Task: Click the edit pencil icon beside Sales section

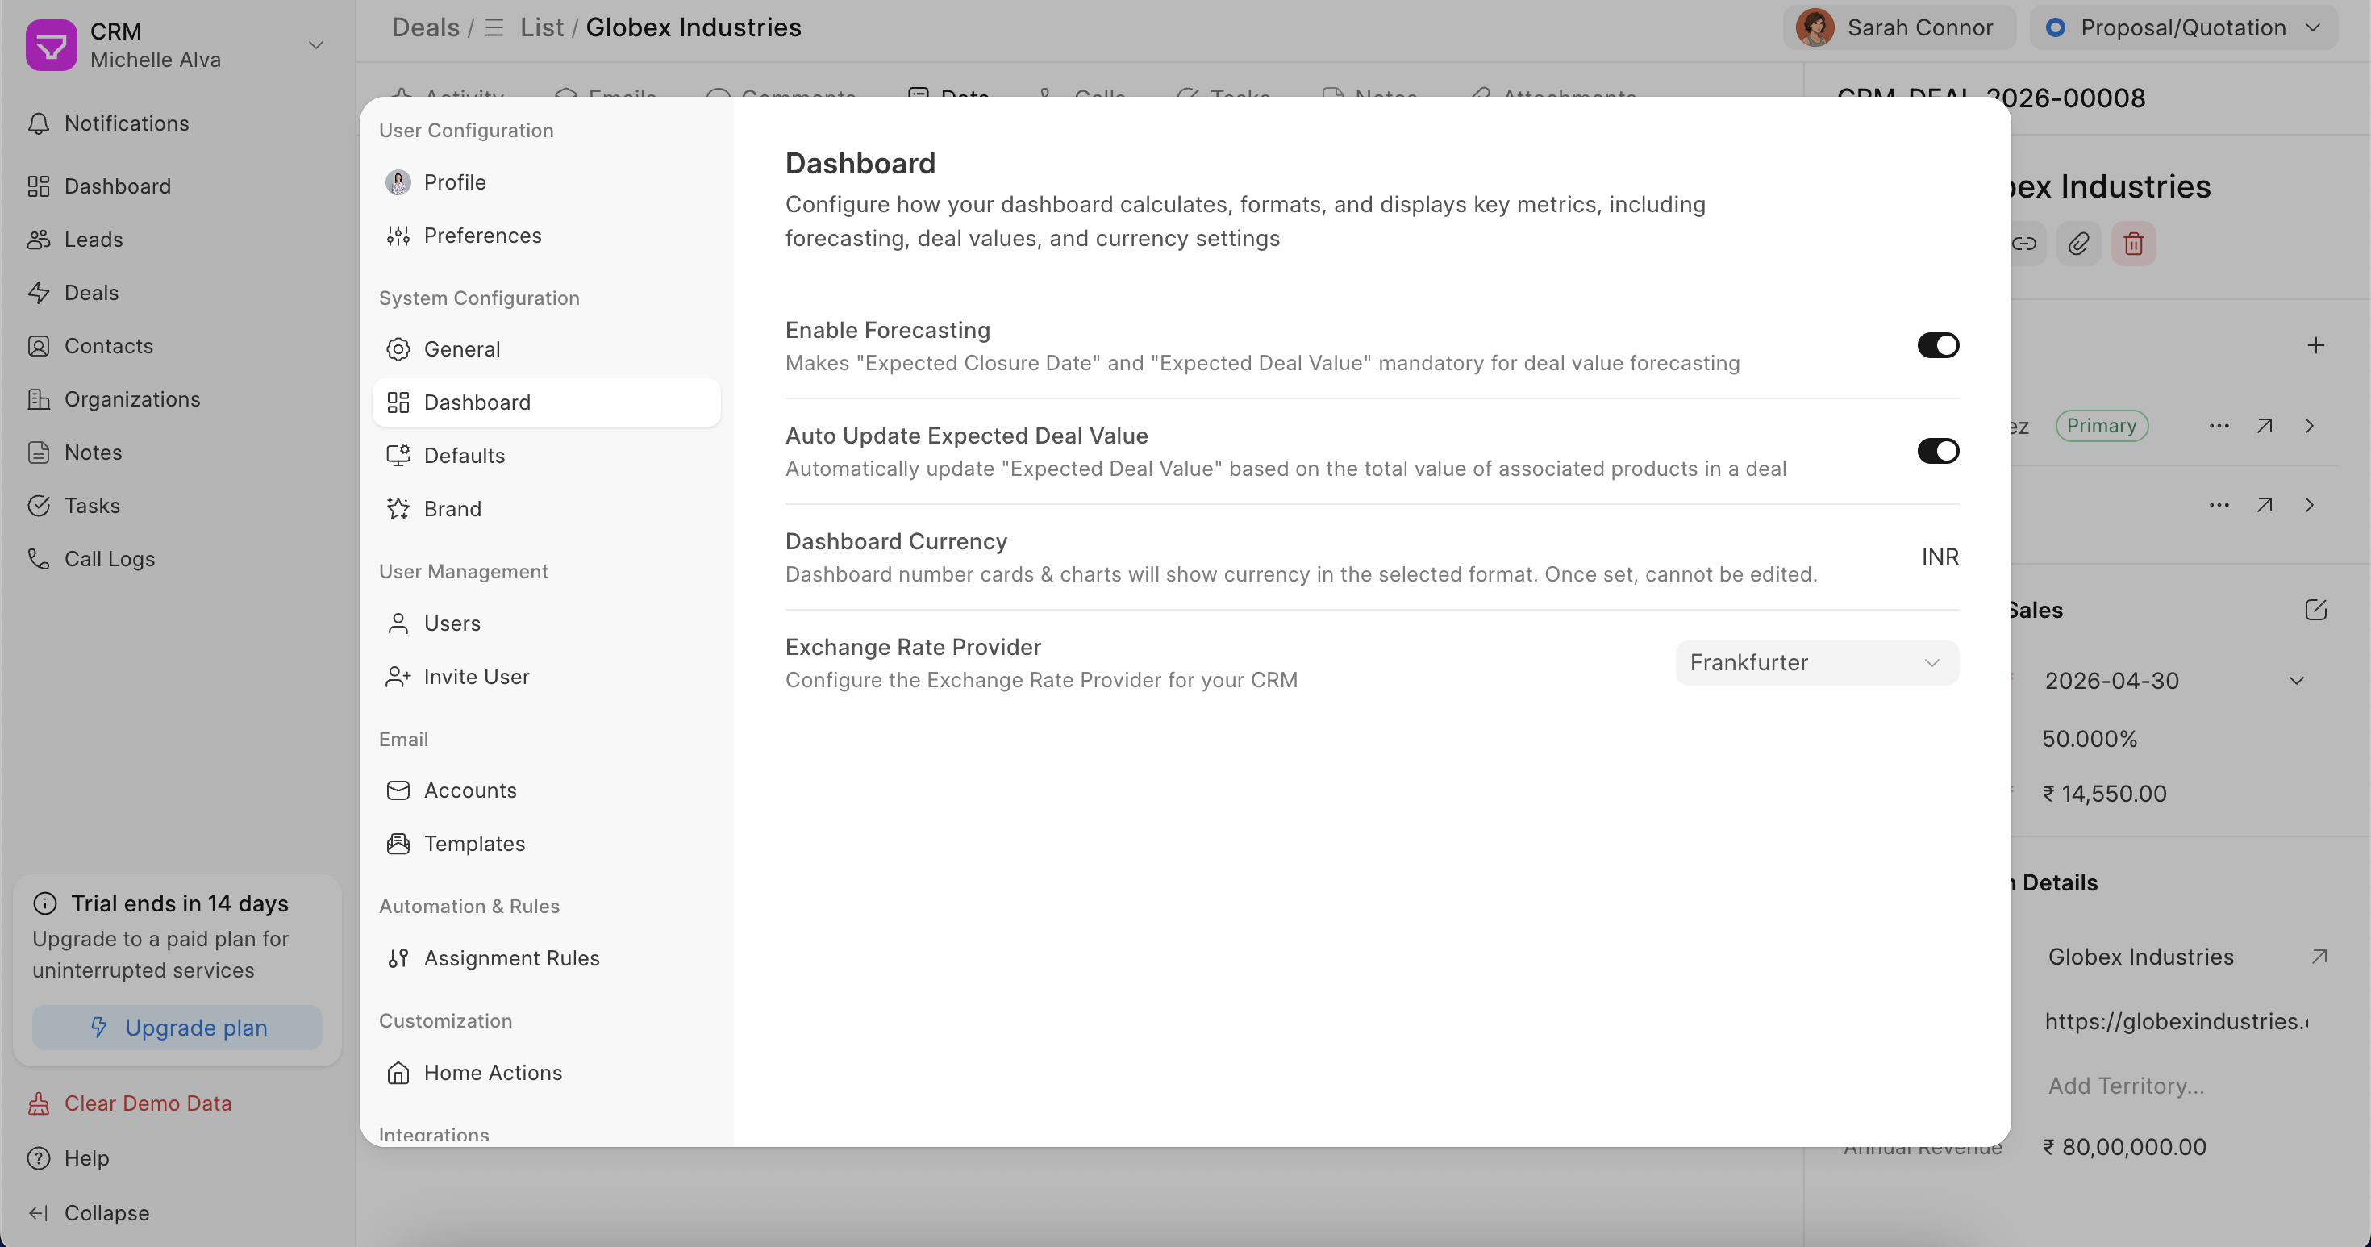Action: pyautogui.click(x=2315, y=610)
